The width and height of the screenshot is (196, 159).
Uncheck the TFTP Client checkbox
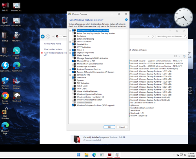point(73,89)
